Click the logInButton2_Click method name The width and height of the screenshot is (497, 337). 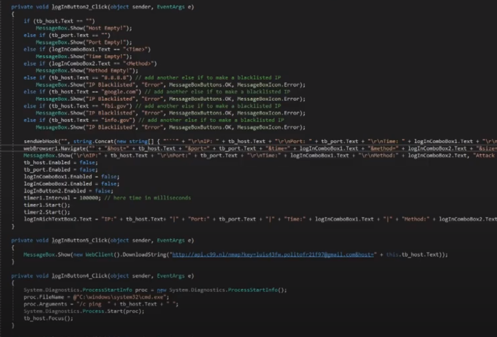80,7
